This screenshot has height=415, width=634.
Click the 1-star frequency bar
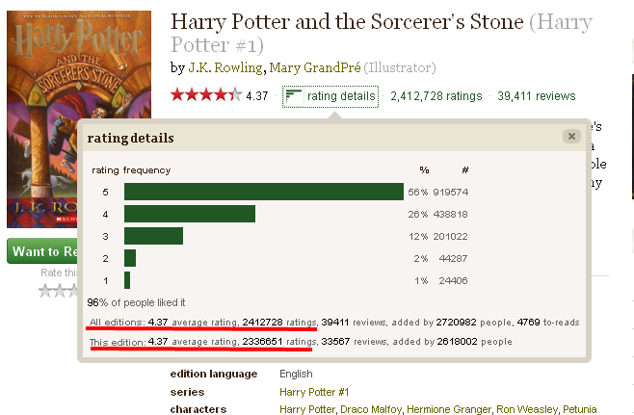[128, 280]
